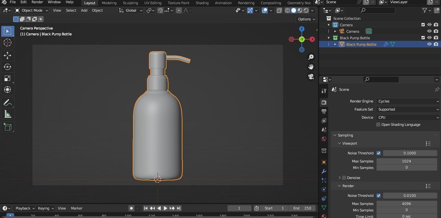Click the viewport zoom magnifier icon
The width and height of the screenshot is (441, 218).
[311, 57]
